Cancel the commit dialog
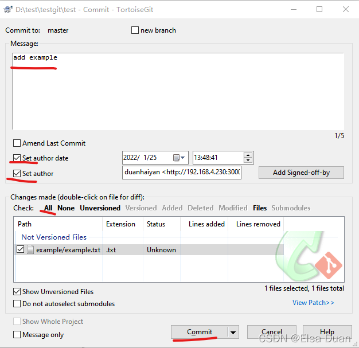Viewport: 359px width, 348px height. click(272, 332)
